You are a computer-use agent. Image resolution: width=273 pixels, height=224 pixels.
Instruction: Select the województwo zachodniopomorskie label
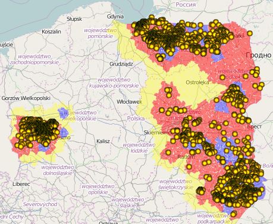coord(34,60)
